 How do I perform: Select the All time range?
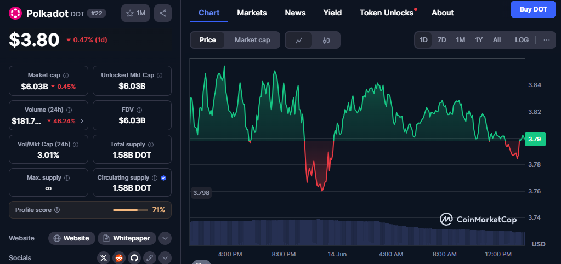(497, 40)
